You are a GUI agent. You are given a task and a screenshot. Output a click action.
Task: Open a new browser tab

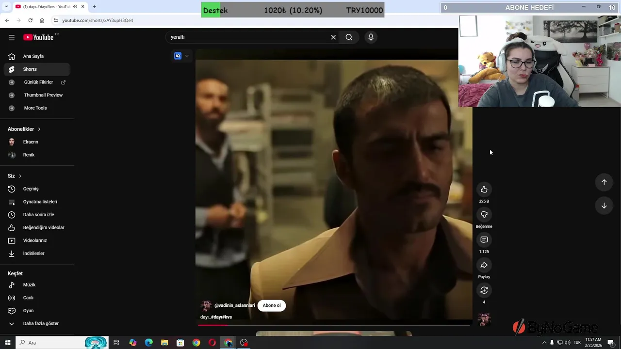[x=94, y=7]
